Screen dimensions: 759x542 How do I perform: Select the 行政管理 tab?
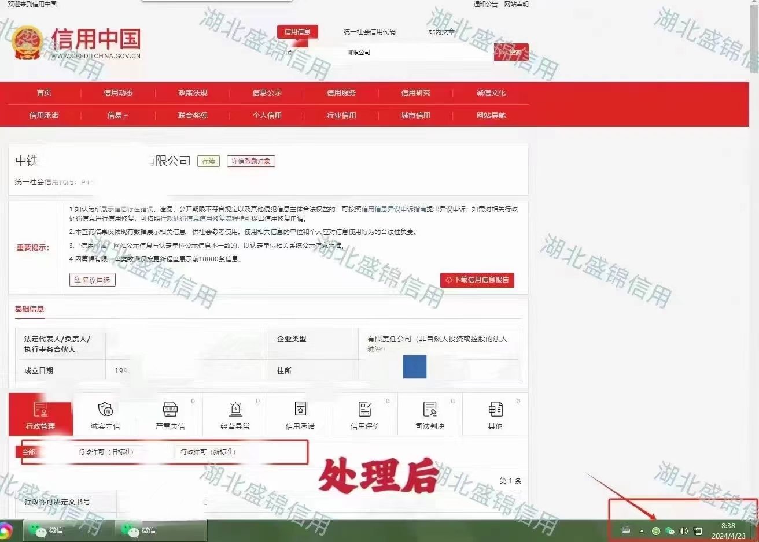point(40,415)
